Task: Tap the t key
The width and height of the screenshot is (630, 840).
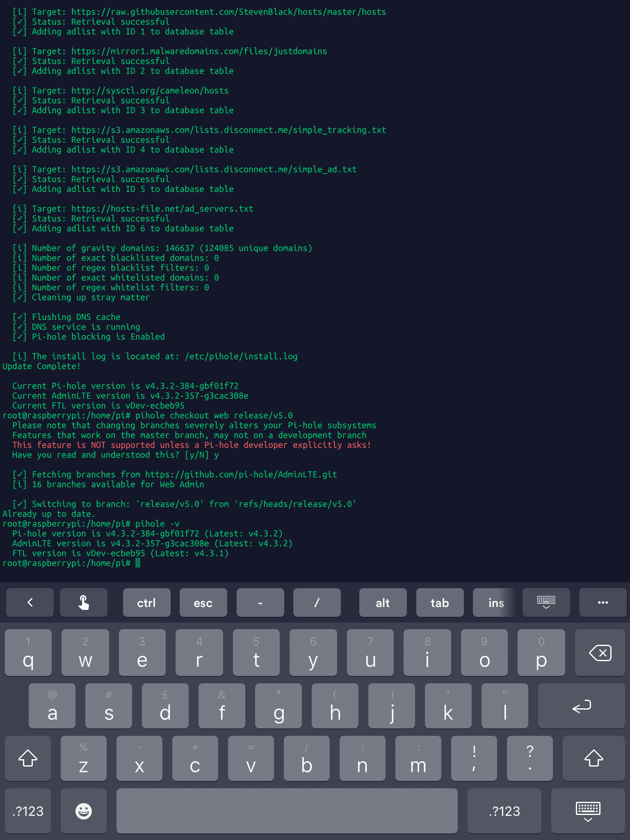Action: pos(256,653)
